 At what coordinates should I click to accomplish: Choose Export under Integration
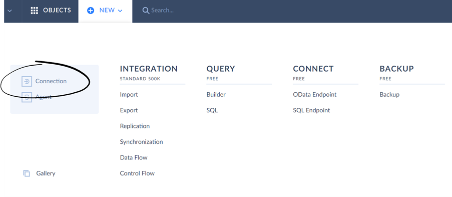129,110
